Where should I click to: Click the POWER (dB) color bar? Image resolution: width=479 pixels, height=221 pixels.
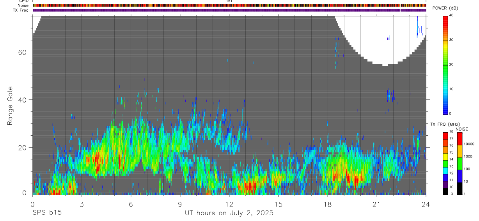[446, 64]
